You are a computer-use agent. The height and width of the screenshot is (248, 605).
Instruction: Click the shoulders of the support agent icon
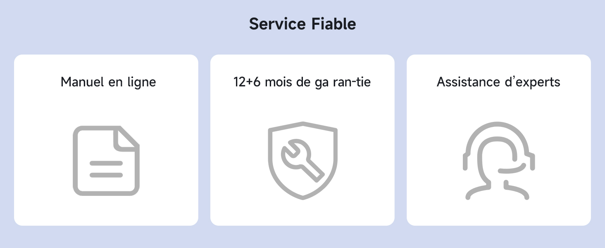pyautogui.click(x=498, y=192)
